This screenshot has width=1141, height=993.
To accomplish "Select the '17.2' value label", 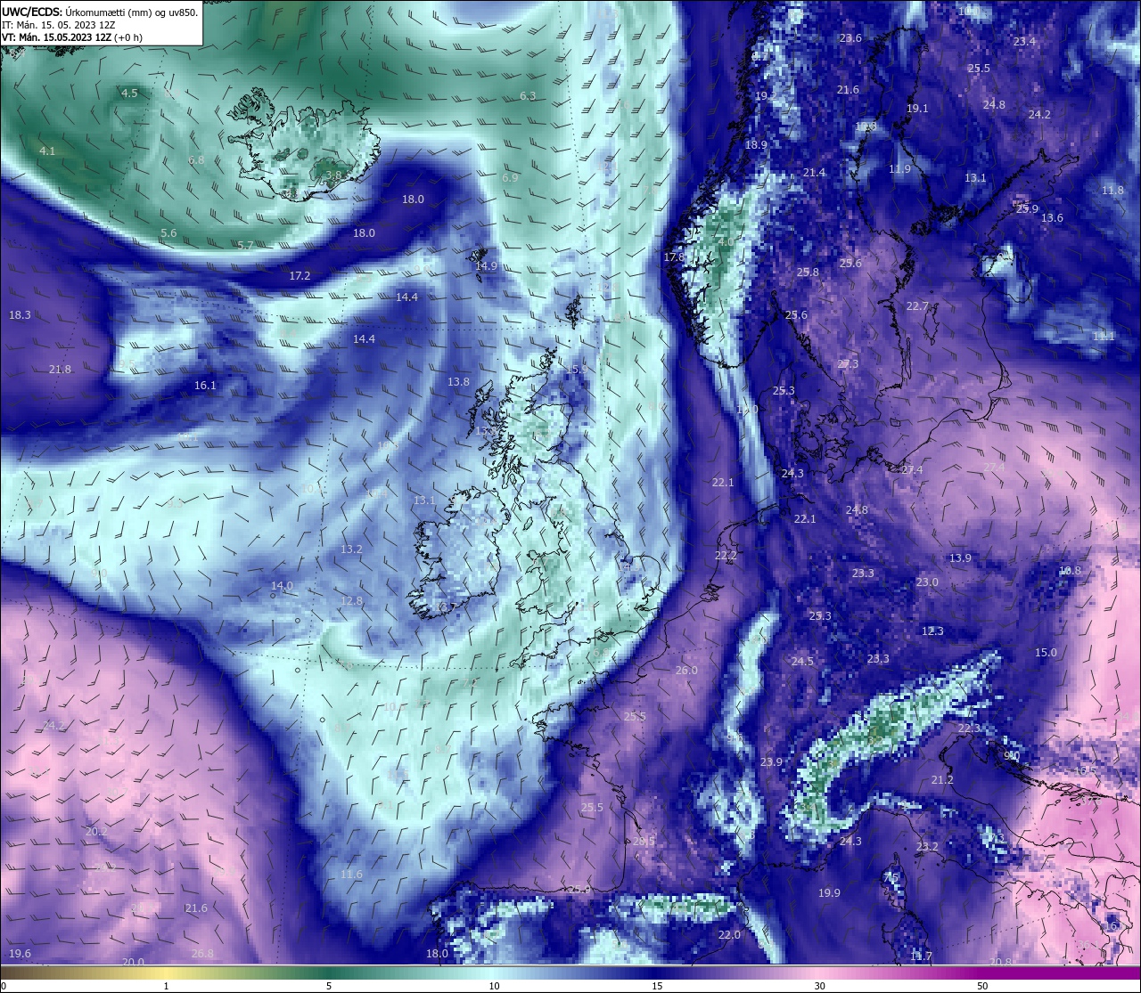I will (x=300, y=276).
